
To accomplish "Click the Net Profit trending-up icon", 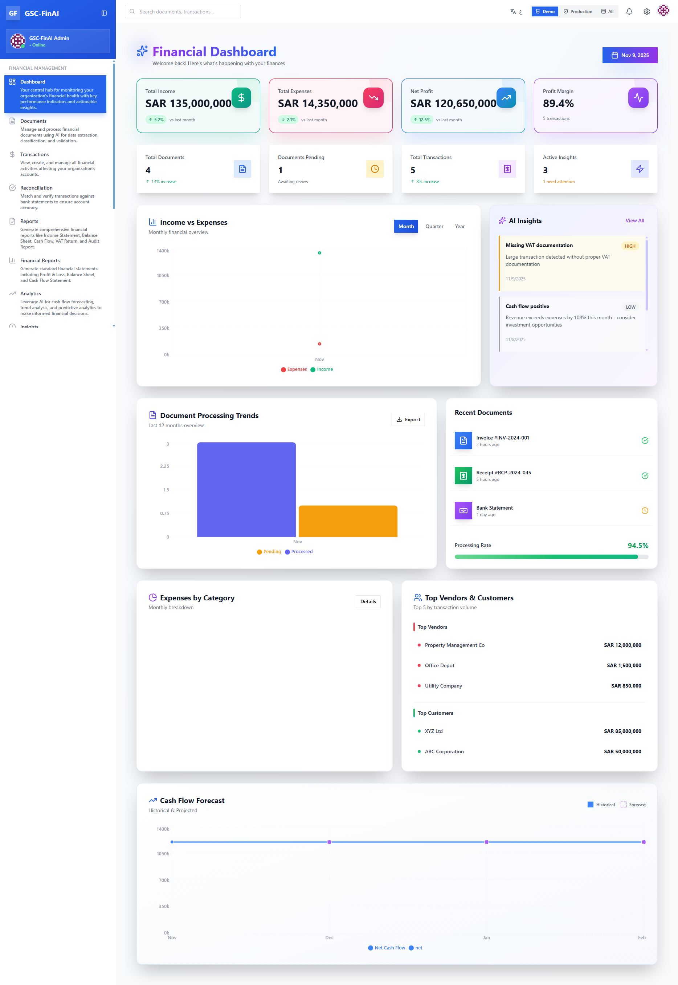I will pos(506,98).
